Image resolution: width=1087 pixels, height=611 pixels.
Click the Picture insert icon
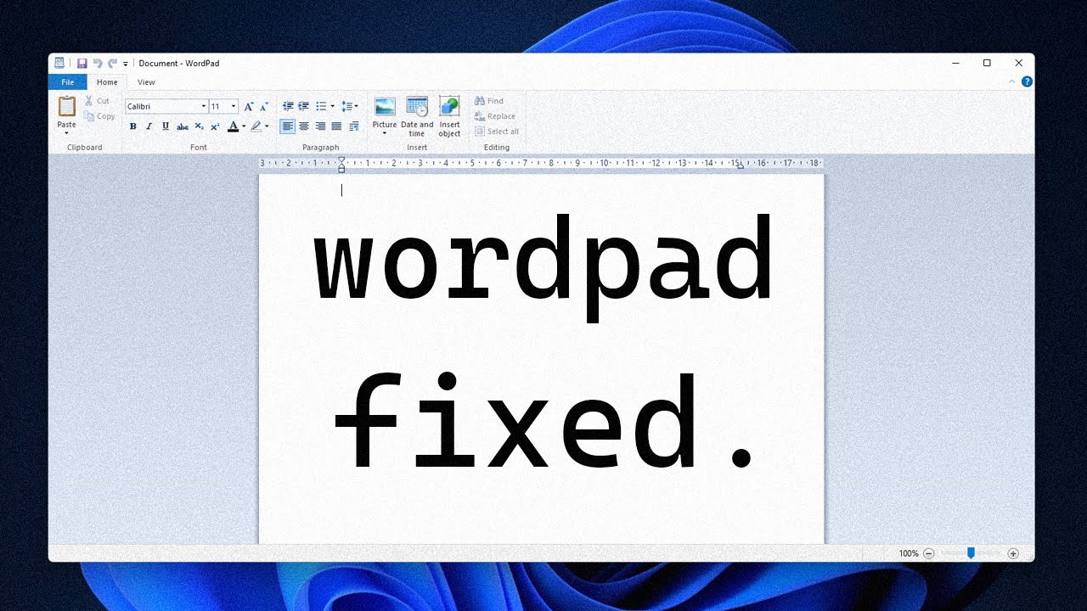tap(385, 107)
